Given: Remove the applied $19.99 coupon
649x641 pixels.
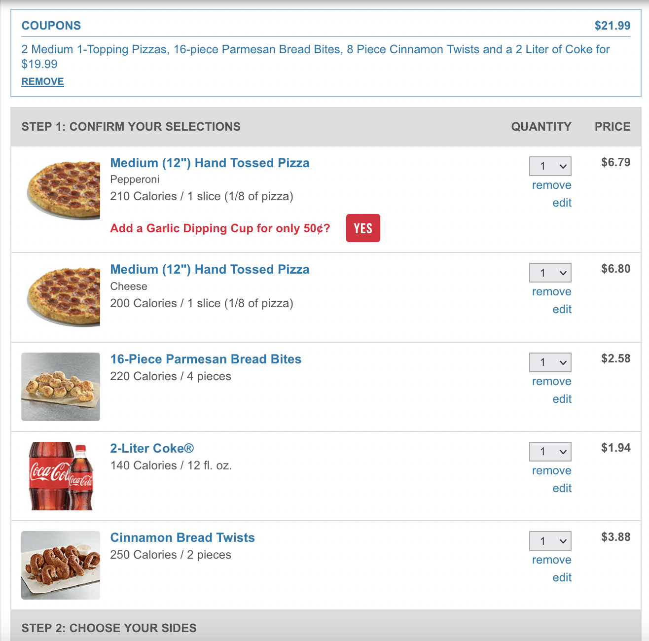Looking at the screenshot, I should pos(42,81).
